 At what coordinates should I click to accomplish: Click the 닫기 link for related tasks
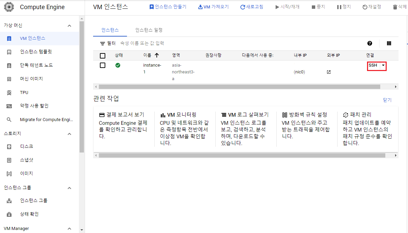click(x=387, y=100)
